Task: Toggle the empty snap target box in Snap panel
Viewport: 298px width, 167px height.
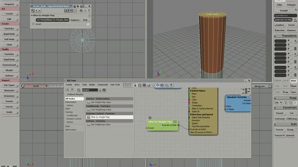Action: click(295, 103)
